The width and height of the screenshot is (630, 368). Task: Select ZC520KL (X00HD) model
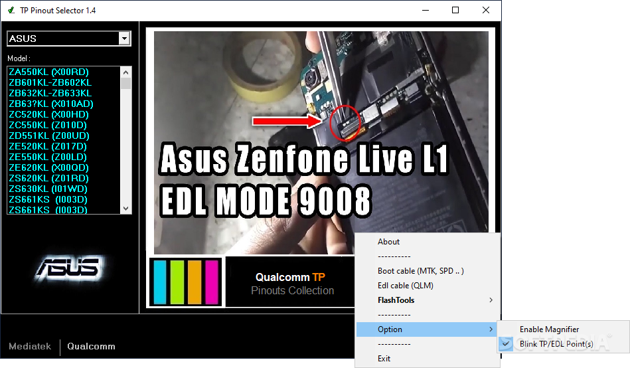coord(48,114)
